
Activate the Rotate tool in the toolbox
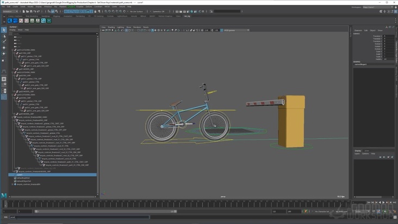point(4,54)
